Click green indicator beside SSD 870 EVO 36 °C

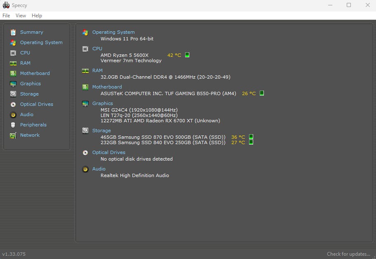click(251, 137)
